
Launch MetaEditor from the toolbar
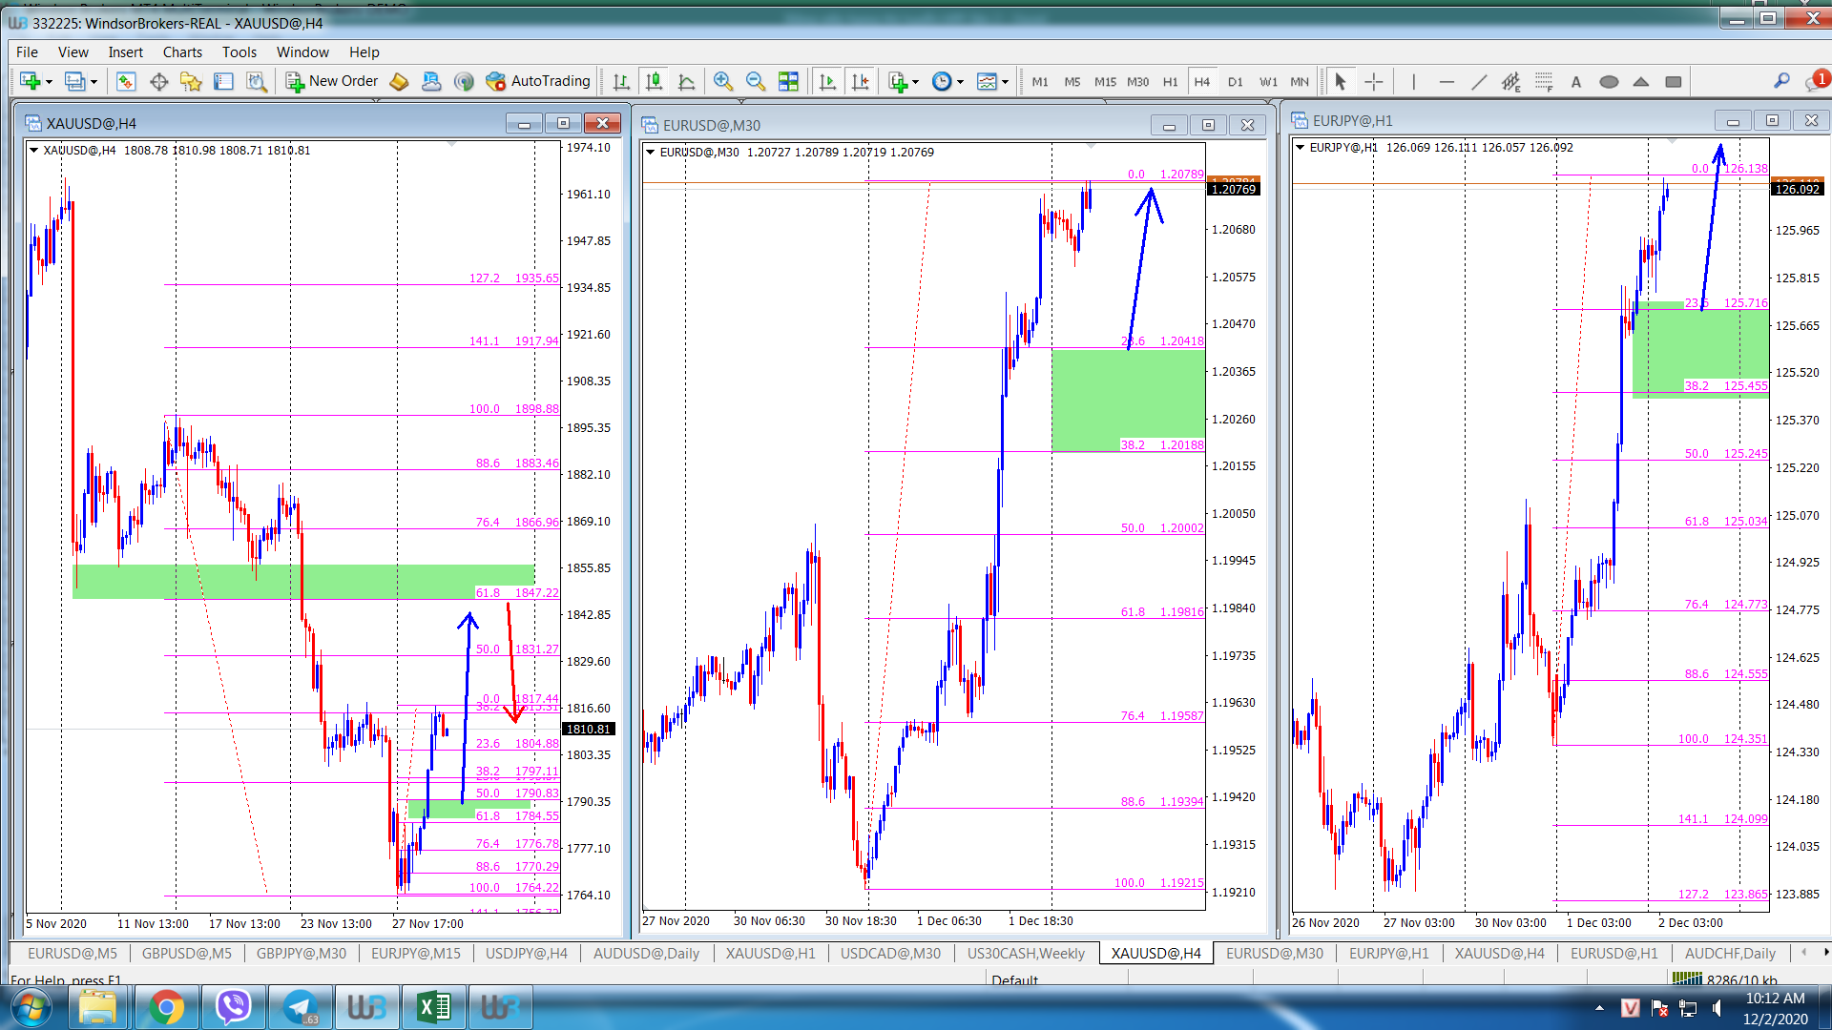[399, 82]
